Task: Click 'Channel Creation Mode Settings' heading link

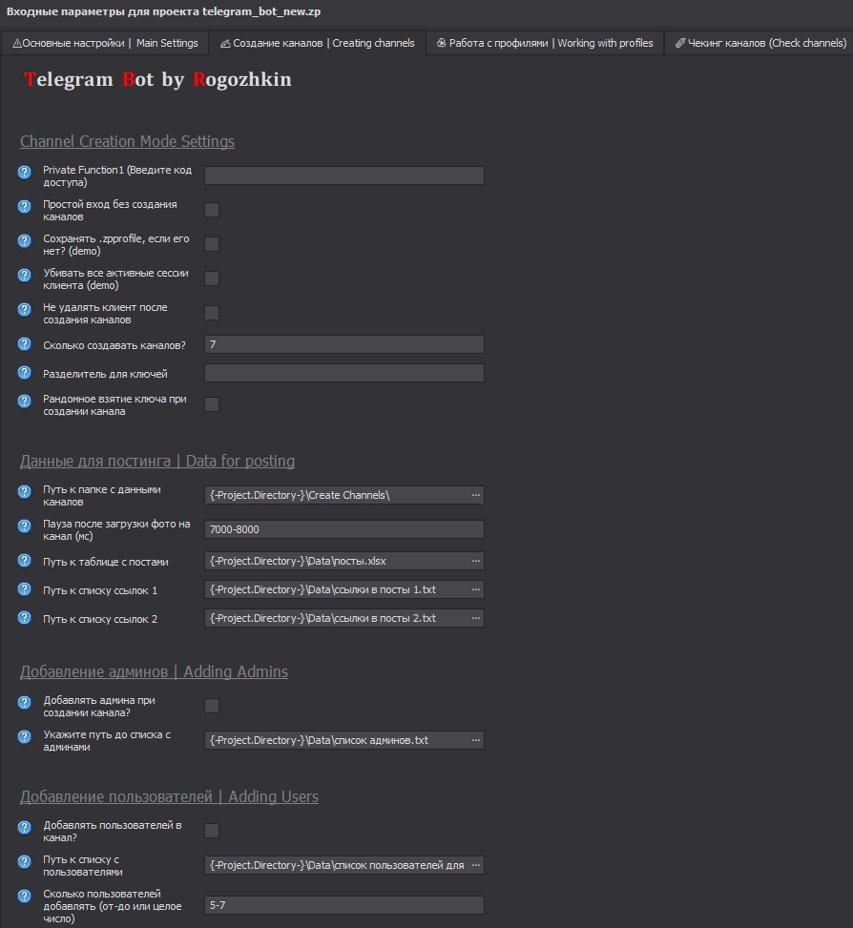Action: [127, 141]
